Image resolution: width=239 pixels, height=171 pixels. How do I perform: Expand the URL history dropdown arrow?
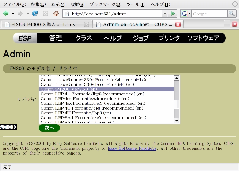point(165,14)
